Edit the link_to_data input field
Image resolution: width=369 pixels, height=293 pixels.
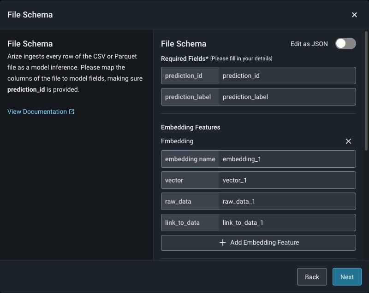point(287,223)
